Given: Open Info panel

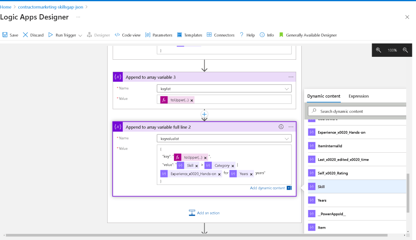Looking at the screenshot, I should point(267,35).
